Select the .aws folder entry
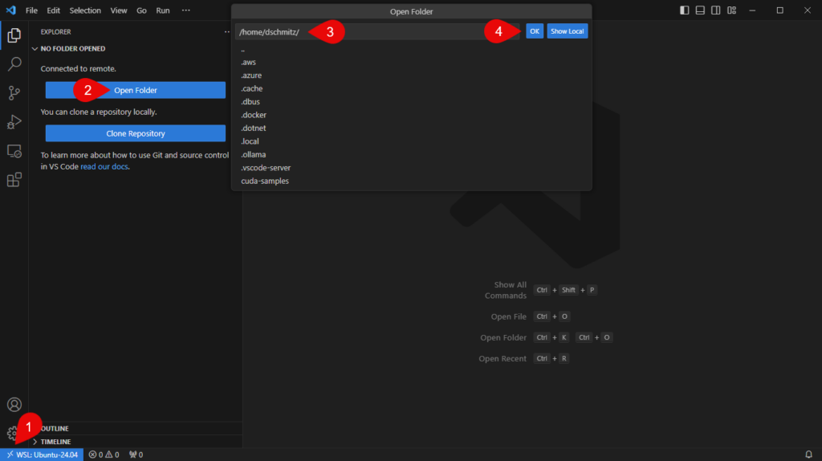822x461 pixels. [412, 63]
